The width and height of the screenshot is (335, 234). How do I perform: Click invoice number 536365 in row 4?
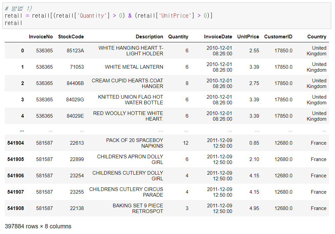(x=44, y=116)
